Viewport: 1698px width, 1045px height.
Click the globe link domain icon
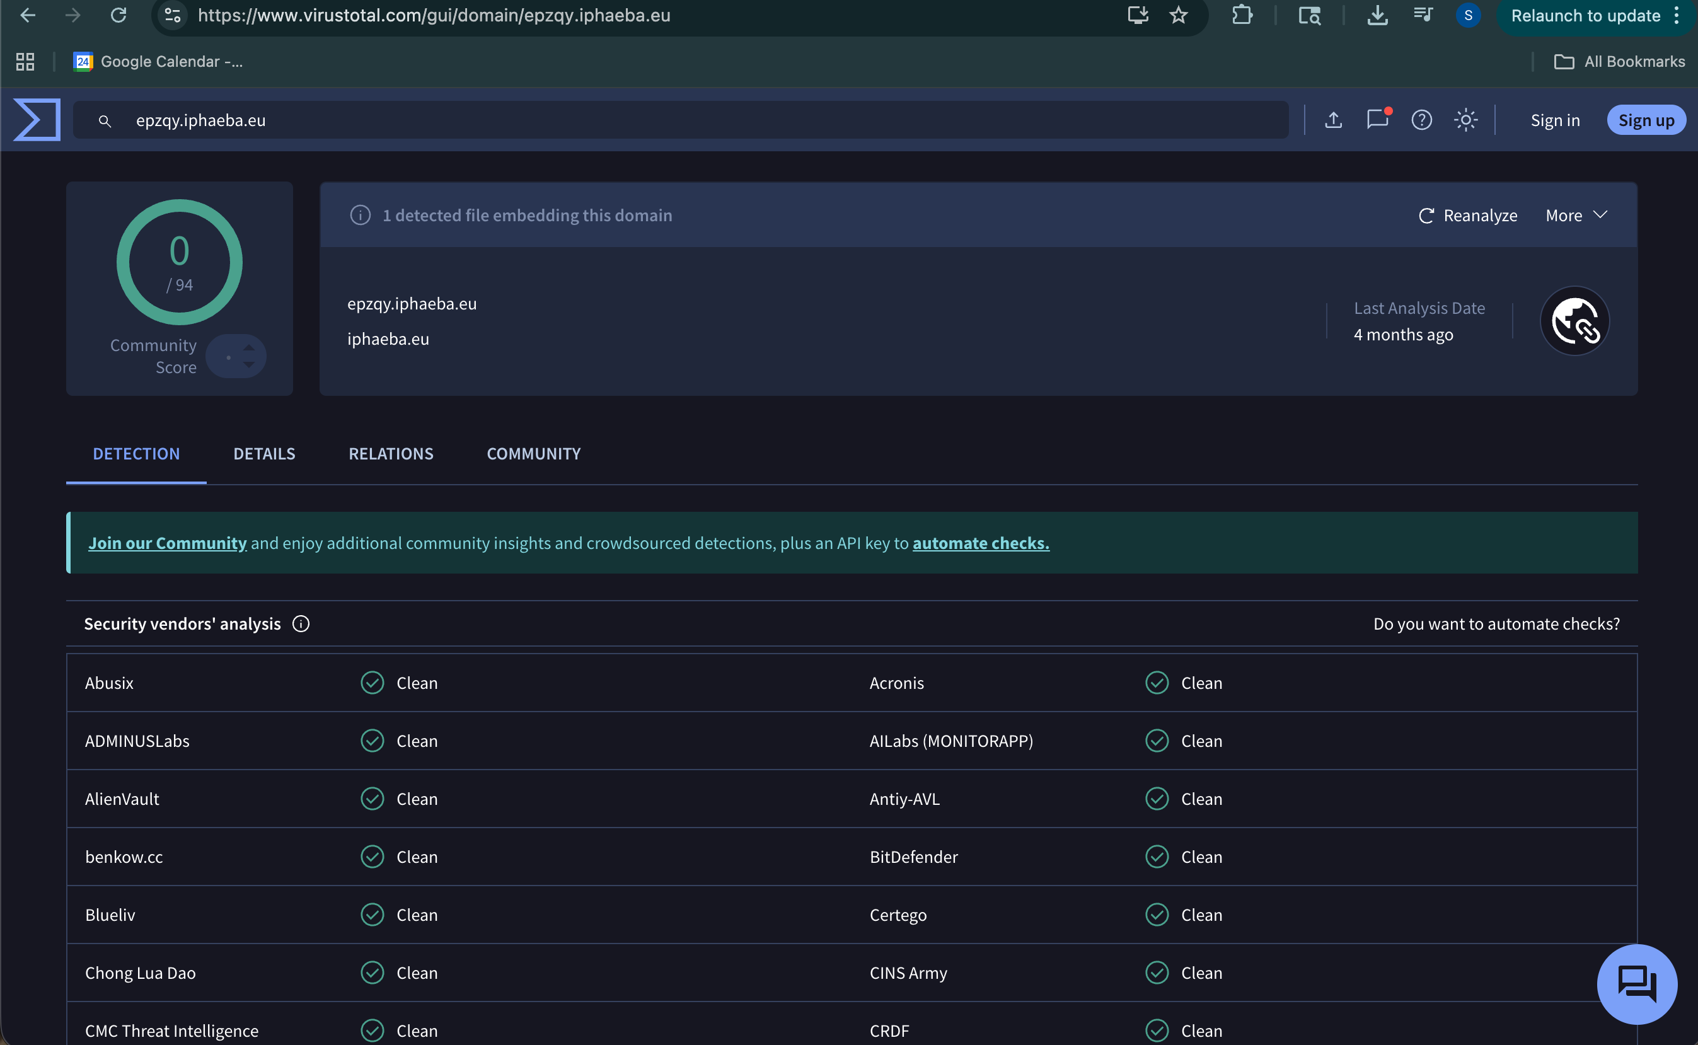point(1574,321)
